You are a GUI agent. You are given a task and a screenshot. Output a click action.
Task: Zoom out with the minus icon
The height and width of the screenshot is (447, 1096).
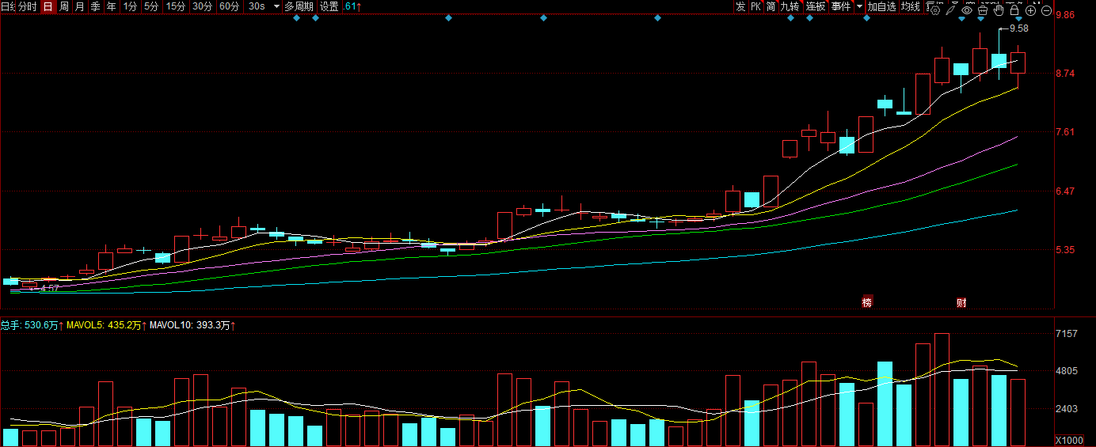1046,10
